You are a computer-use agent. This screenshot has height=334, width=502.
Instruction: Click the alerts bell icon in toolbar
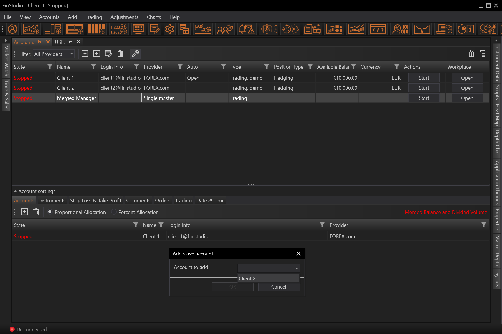click(x=246, y=29)
